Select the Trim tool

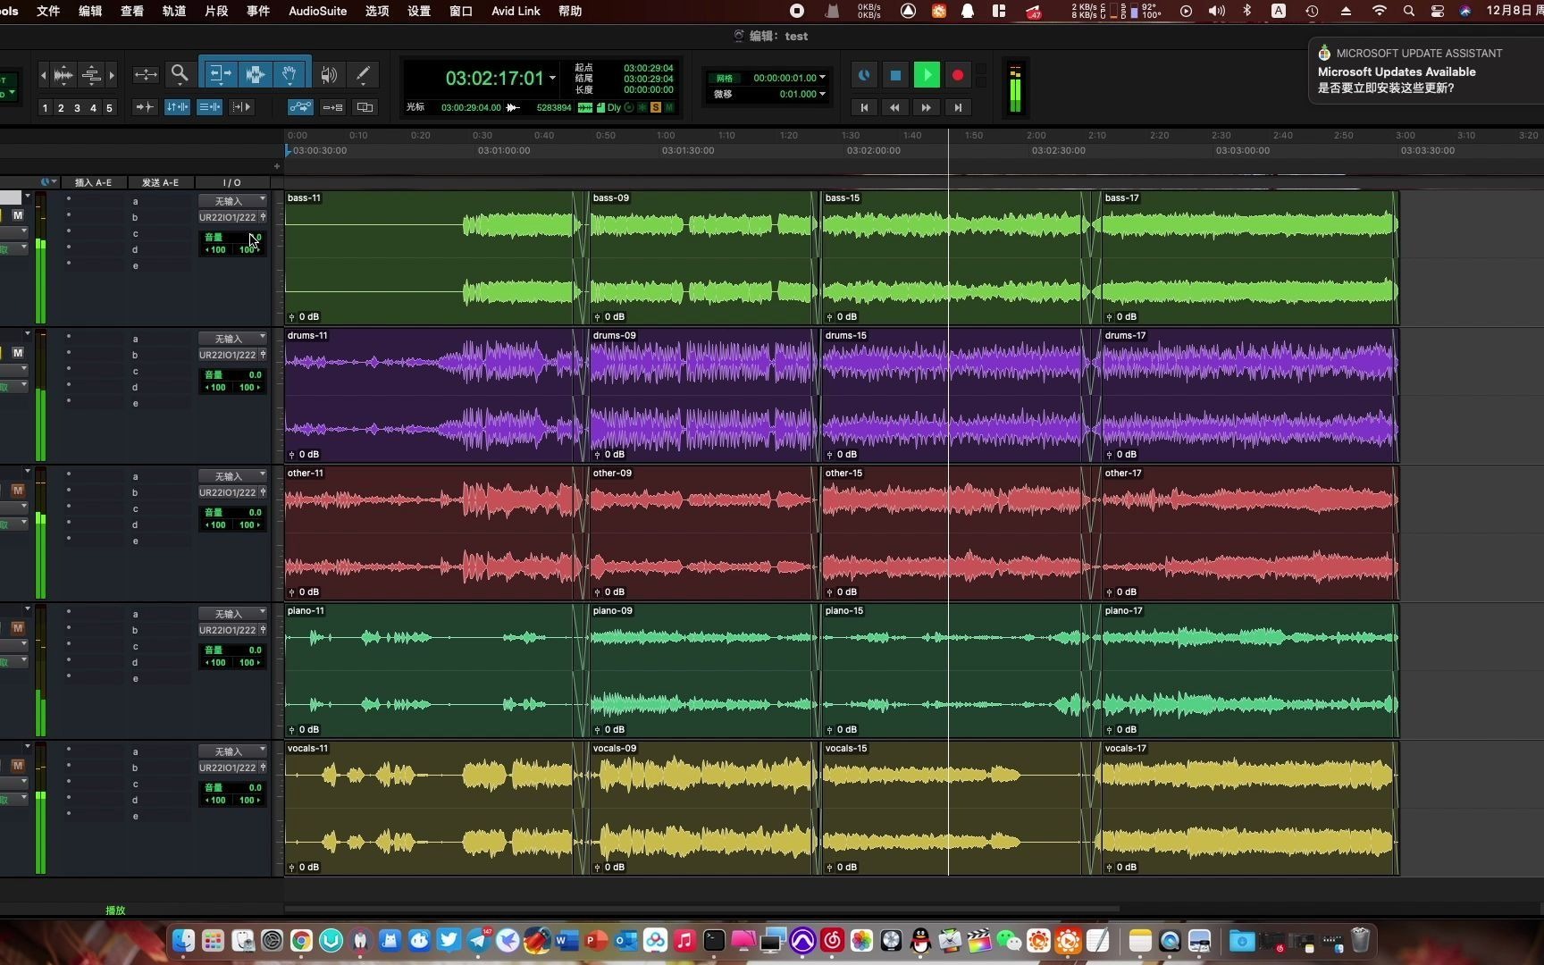click(220, 74)
